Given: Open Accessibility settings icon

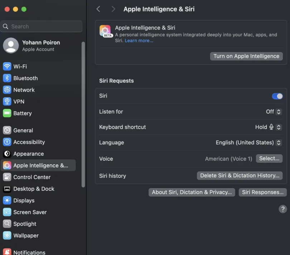Looking at the screenshot, I should [x=7, y=142].
